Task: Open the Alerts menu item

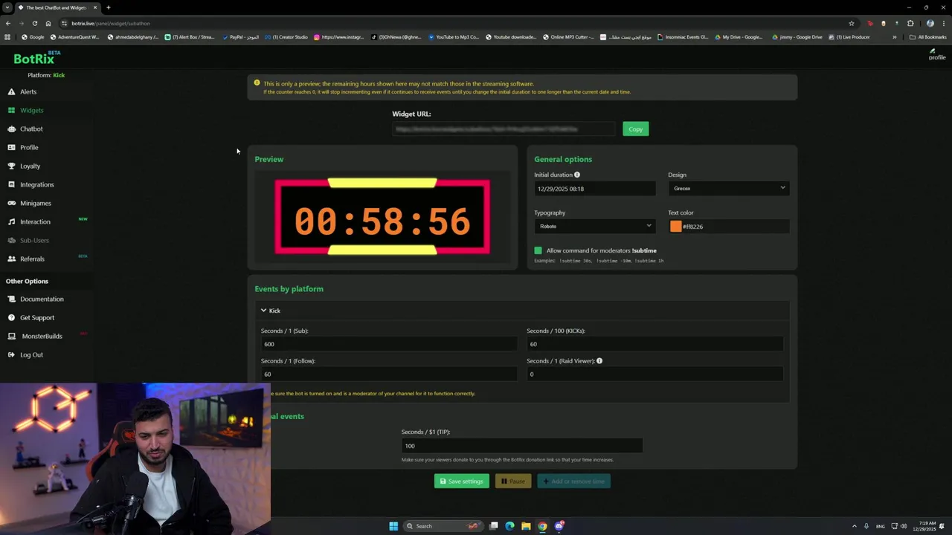Action: click(x=28, y=91)
